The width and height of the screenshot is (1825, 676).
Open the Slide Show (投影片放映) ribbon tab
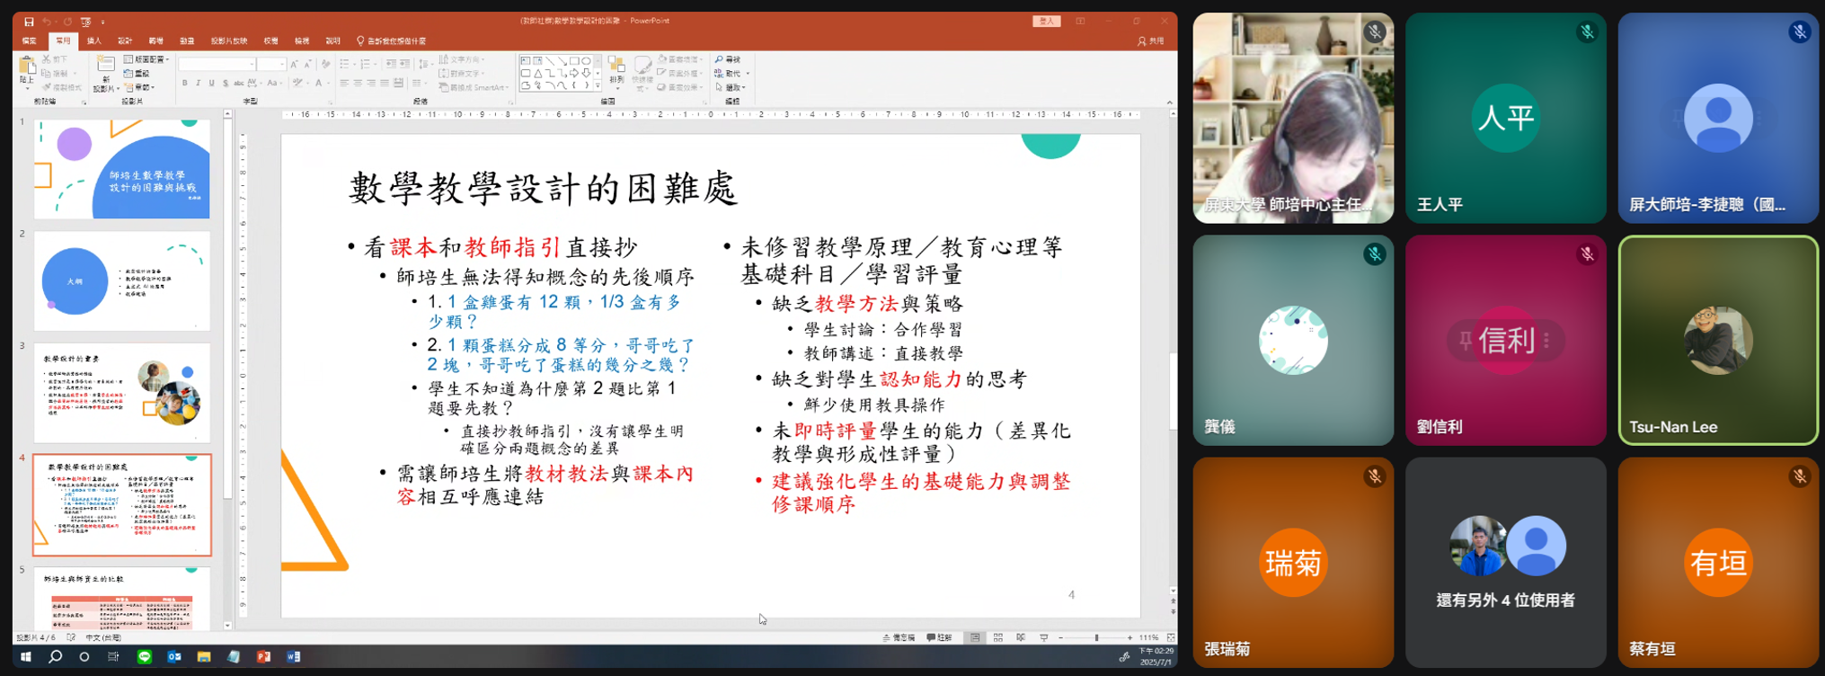point(228,40)
